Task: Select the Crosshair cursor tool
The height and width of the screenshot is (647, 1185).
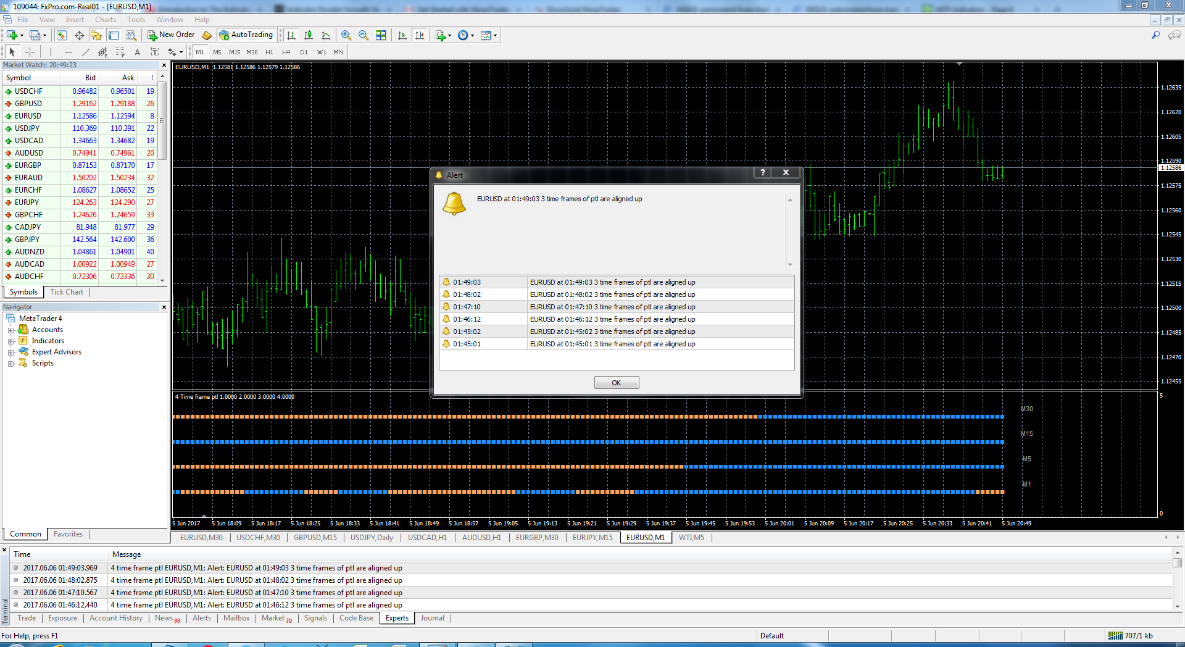Action: (30, 52)
